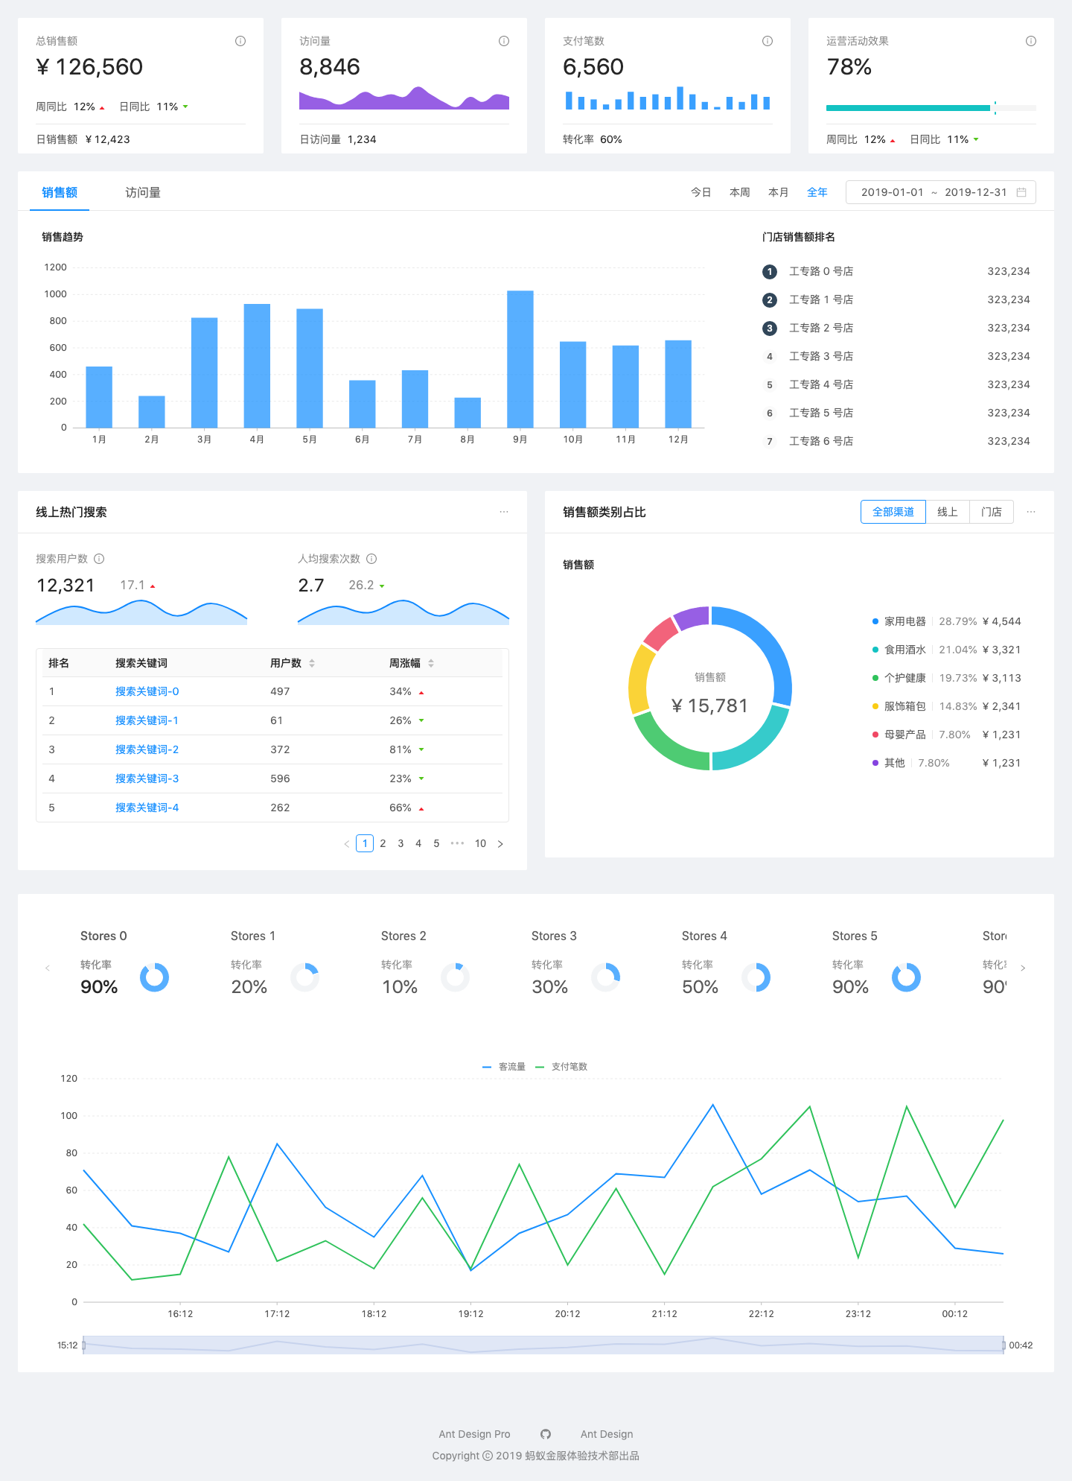
Task: Toggle 家用电器 legend item in pie chart
Action: coord(946,621)
